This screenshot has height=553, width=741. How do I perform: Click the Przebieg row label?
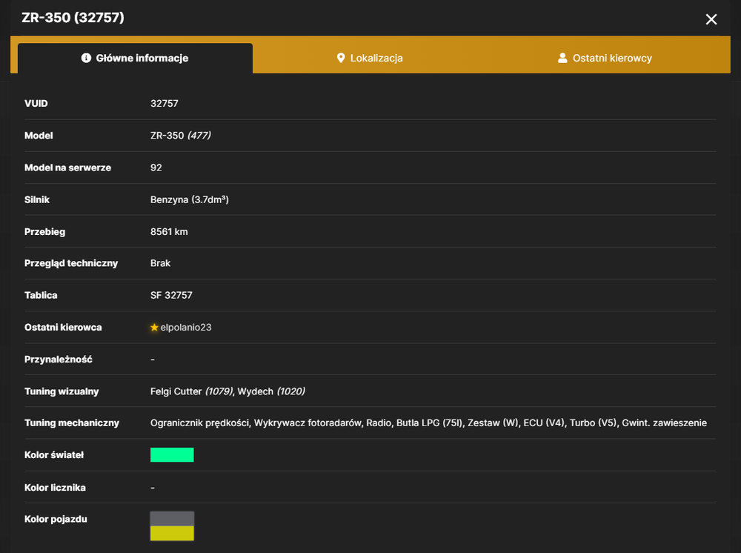coord(45,232)
